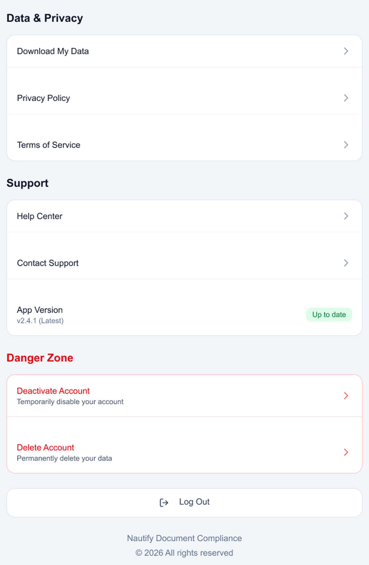This screenshot has width=369, height=565.
Task: Click the App Version label
Action: click(x=40, y=310)
